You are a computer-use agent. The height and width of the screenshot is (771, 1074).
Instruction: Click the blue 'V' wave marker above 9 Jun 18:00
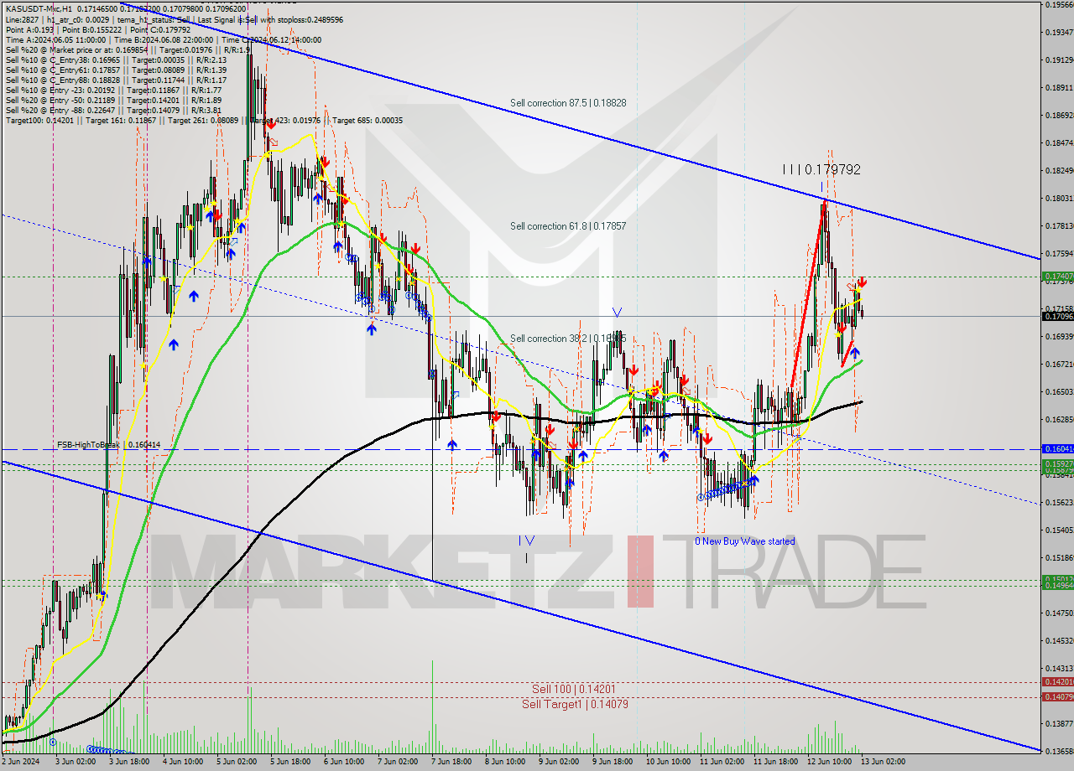(x=618, y=313)
